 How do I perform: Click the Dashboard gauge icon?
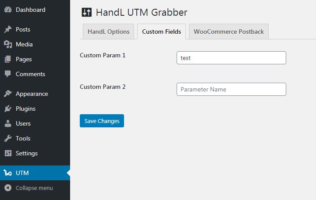click(x=8, y=9)
